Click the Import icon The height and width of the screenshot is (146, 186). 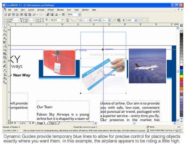48,14
